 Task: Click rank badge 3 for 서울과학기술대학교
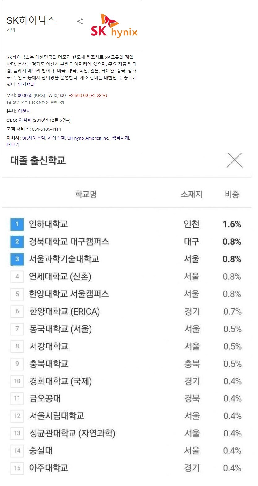coord(17,259)
